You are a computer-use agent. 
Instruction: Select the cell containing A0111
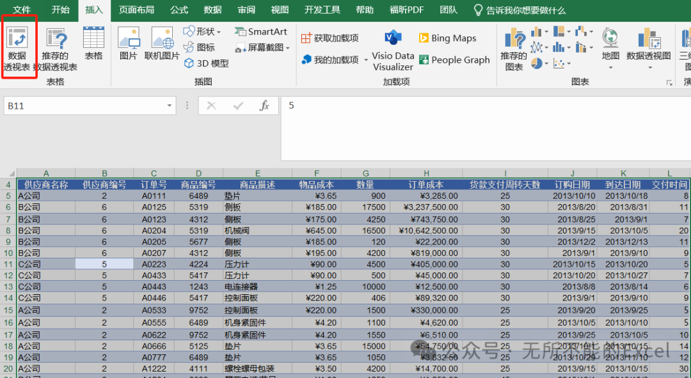[154, 196]
